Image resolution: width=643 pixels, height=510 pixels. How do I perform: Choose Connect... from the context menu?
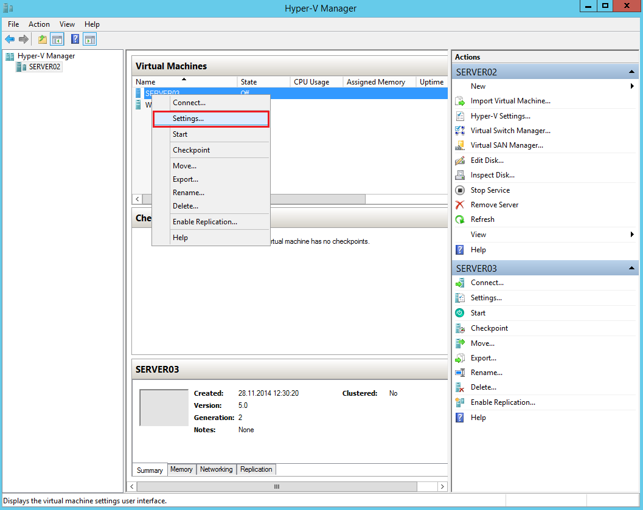pyautogui.click(x=211, y=103)
